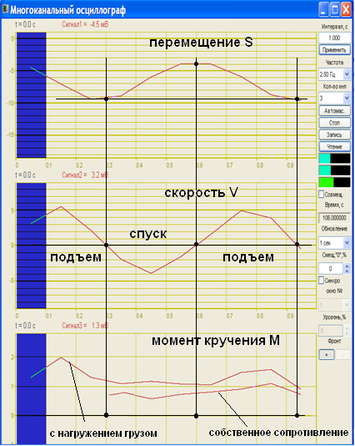Click the Время field showing 106.000000
This screenshot has height=446, width=355.
[x=334, y=218]
